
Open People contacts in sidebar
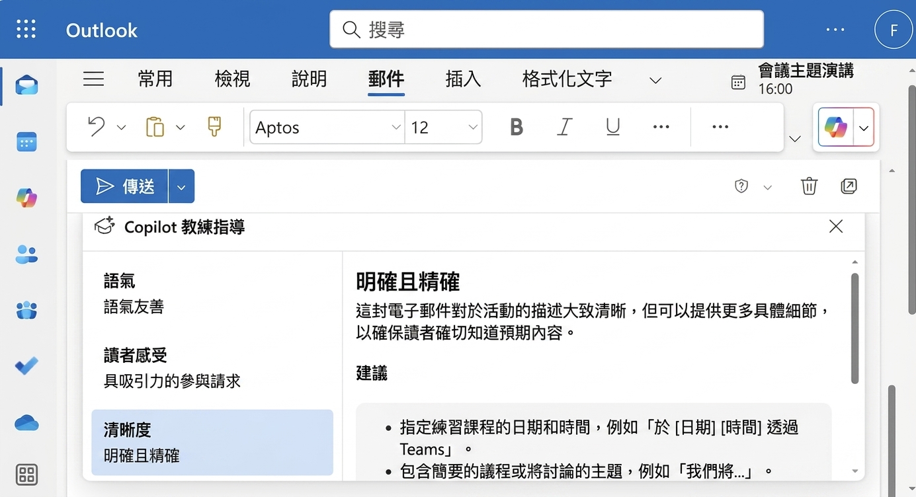point(26,254)
